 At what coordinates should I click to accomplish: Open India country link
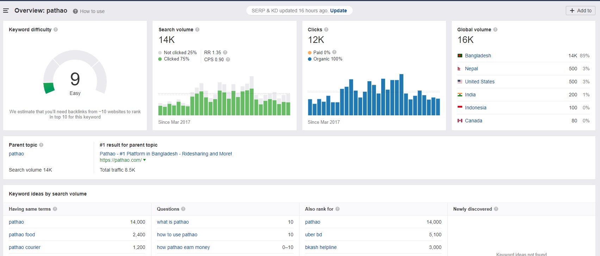coord(470,95)
